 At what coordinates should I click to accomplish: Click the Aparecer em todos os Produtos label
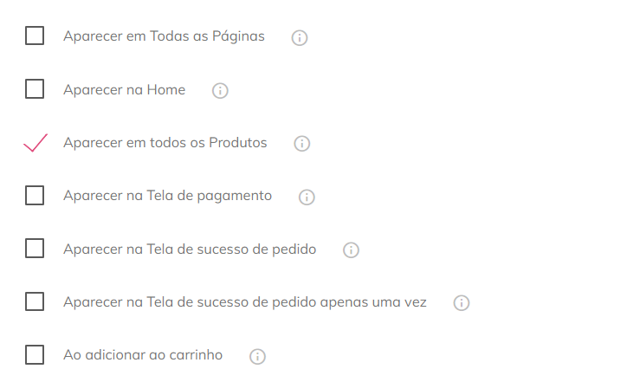click(165, 143)
